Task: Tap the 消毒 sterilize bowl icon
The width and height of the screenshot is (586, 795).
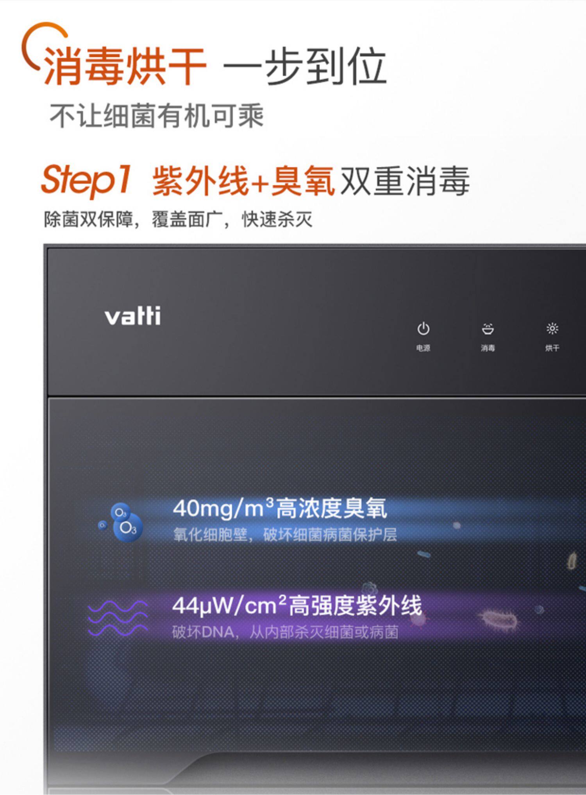Action: 488,329
